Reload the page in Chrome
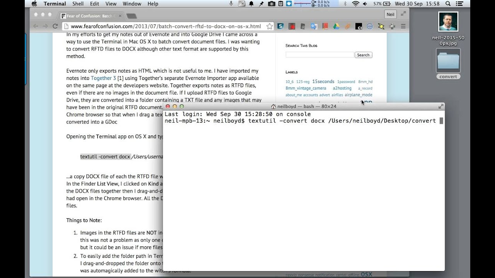Viewport: 495px width, 278px height. coord(55,26)
